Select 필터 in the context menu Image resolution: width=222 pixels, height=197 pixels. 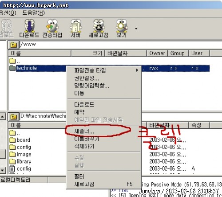point(103,176)
